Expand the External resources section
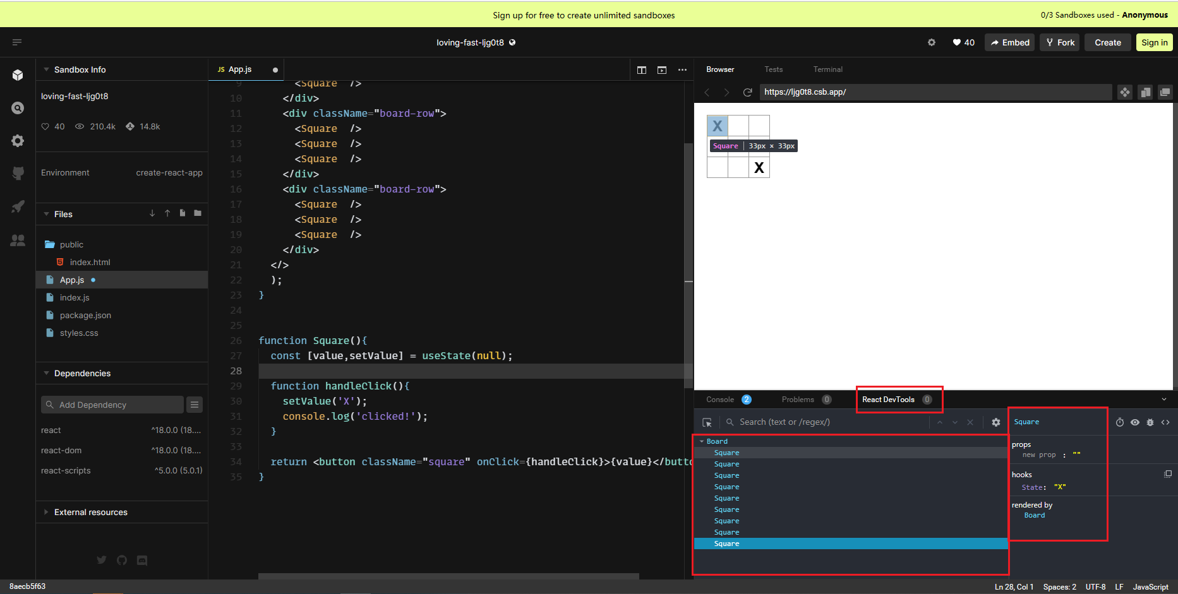 [x=45, y=512]
